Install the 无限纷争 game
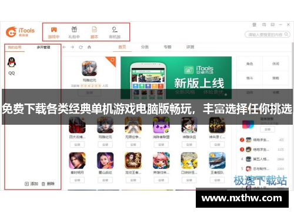 [x=133, y=145]
